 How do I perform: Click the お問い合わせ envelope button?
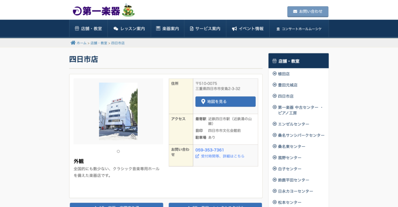[308, 12]
